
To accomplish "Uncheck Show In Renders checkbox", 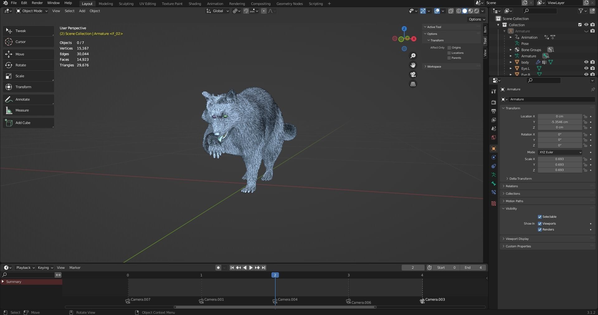I will 540,230.
